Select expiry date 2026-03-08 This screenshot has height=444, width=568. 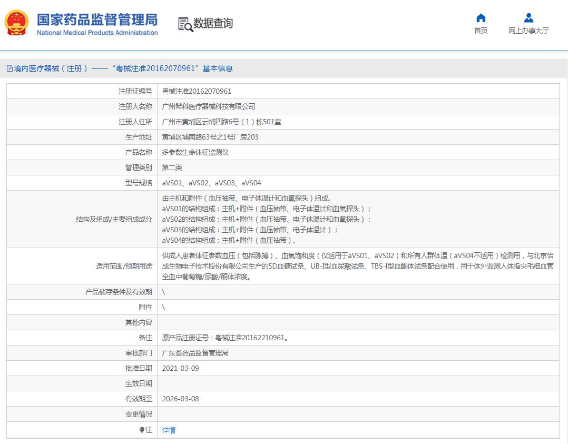pyautogui.click(x=180, y=399)
